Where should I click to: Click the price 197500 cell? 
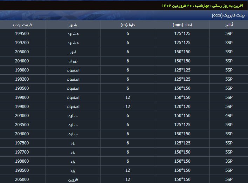coord(22,143)
